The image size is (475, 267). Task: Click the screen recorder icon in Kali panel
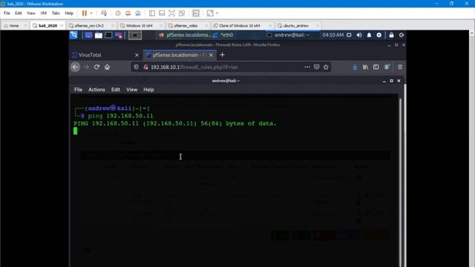[119, 35]
